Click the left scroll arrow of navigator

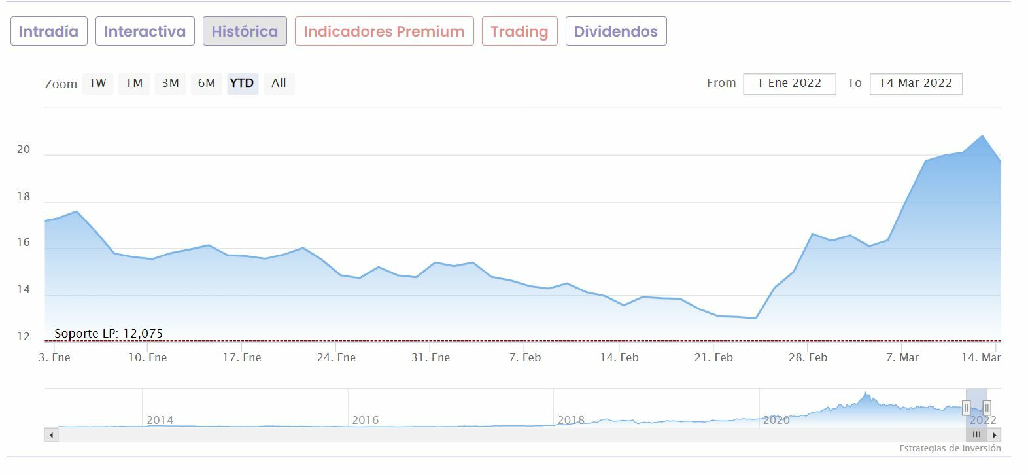point(51,435)
